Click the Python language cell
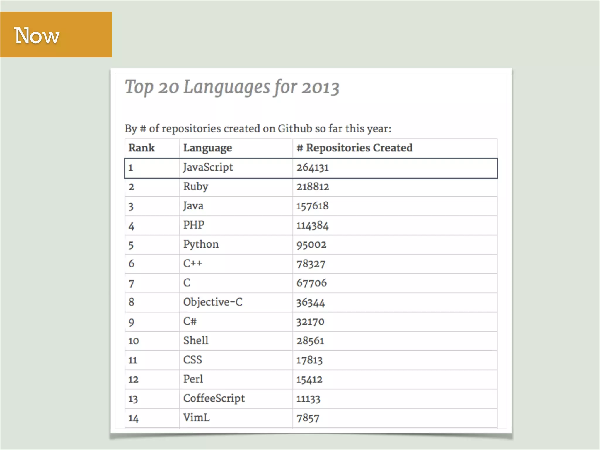 [201, 244]
